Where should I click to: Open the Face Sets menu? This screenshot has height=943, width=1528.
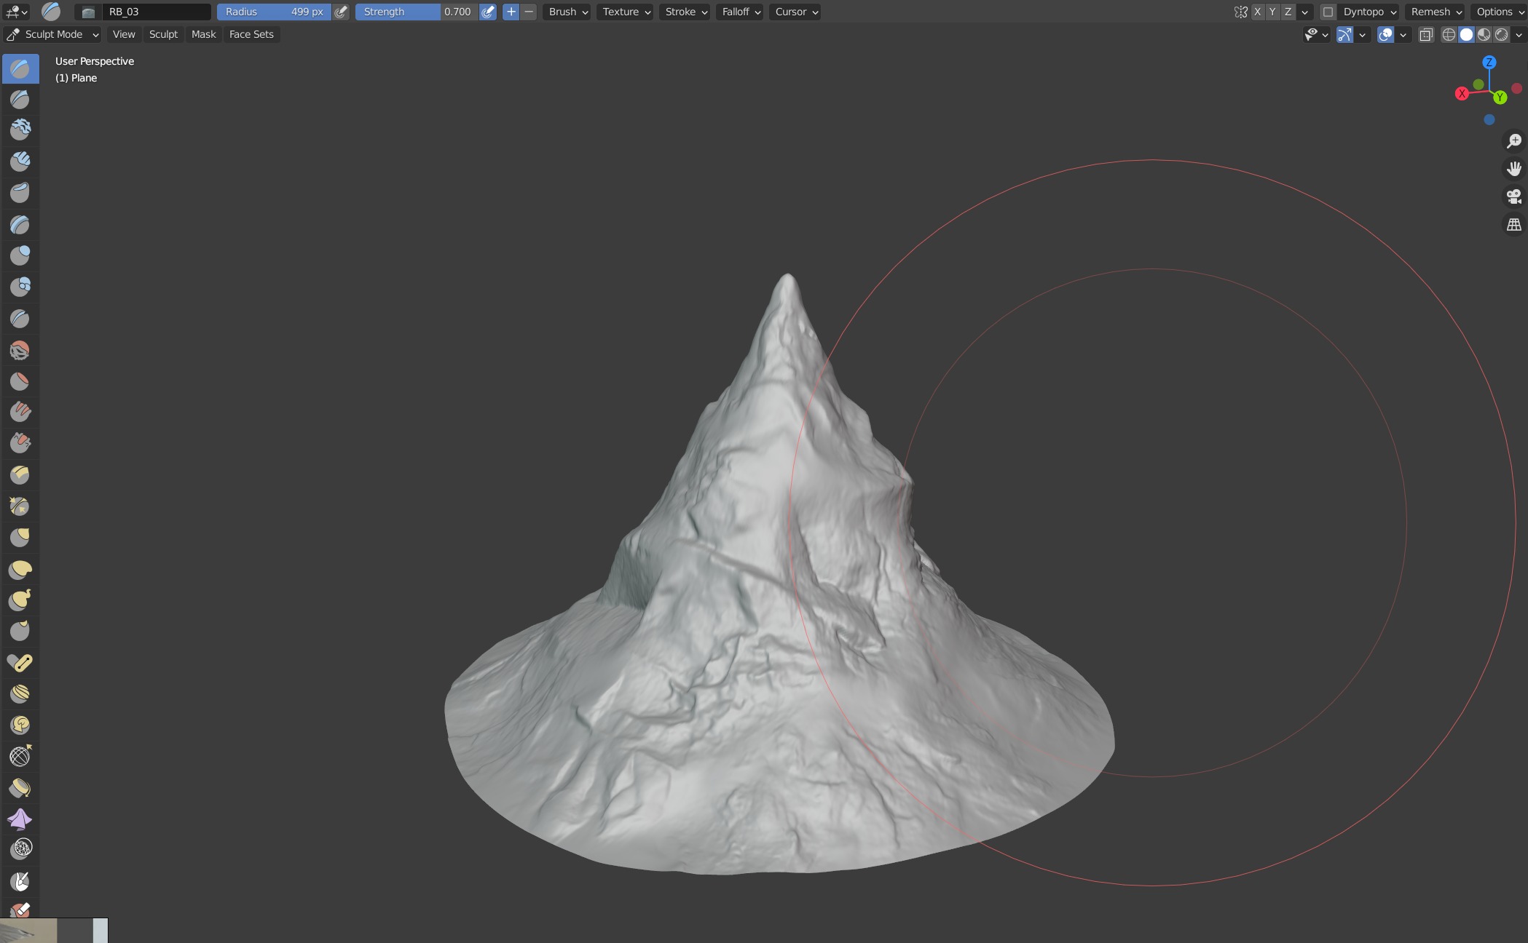tap(251, 34)
